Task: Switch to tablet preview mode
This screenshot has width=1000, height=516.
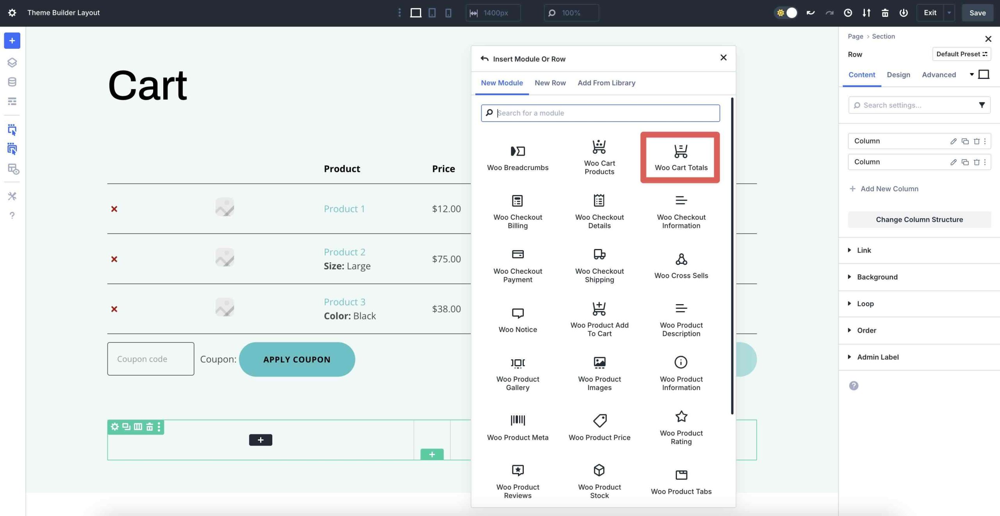Action: (432, 13)
